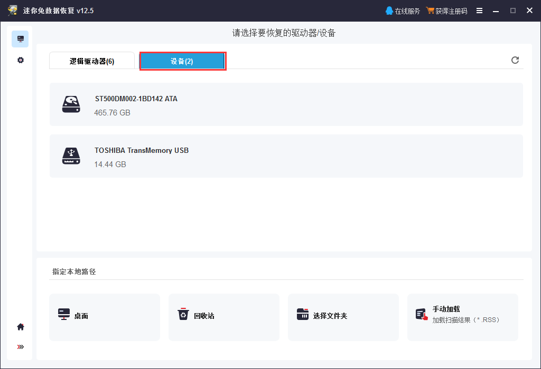Click 加载扫描结果 (*.RSS) subtitle
Screen dimensions: 541x369
pos(466,320)
